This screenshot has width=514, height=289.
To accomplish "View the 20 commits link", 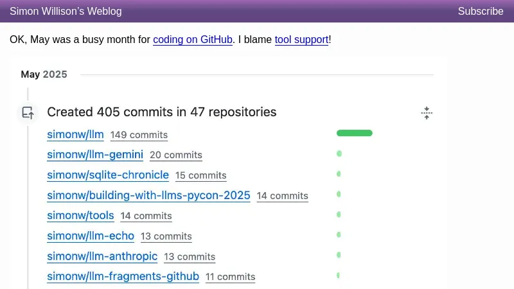I will click(176, 155).
